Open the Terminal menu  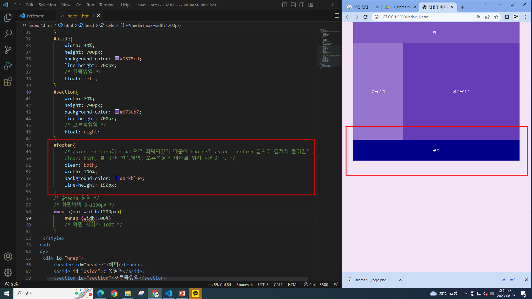click(107, 5)
